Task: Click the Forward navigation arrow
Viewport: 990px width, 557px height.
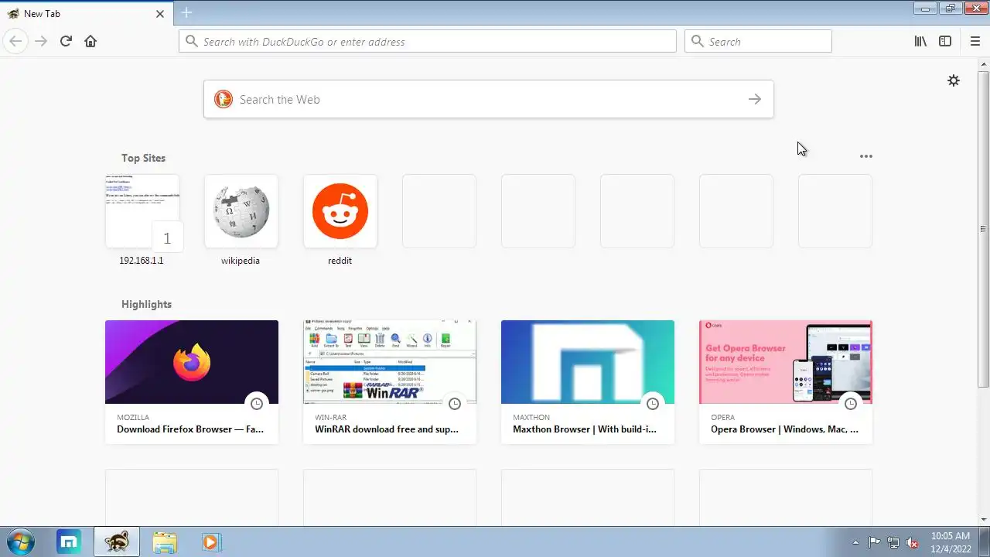Action: pyautogui.click(x=41, y=41)
